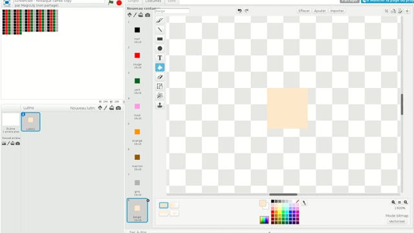Undo the last paint action
Viewport: 414px width, 233px height.
(239, 11)
